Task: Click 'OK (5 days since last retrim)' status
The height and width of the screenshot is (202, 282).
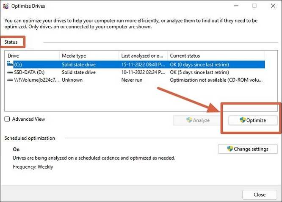Action: (199, 72)
